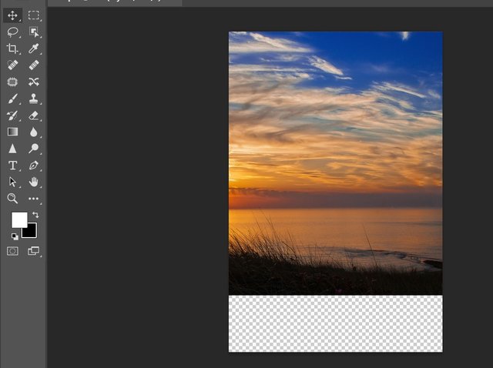Open the Edit Toolbar three-dots menu
Viewport: 493px width, 368px height.
(x=34, y=199)
